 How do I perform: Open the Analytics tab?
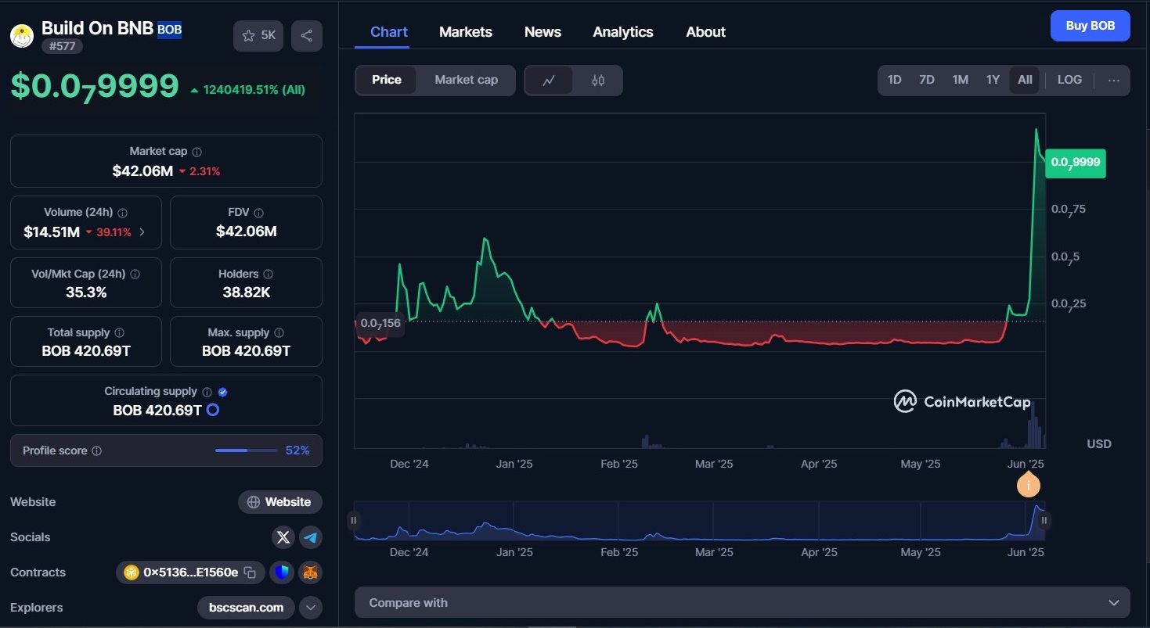tap(623, 32)
